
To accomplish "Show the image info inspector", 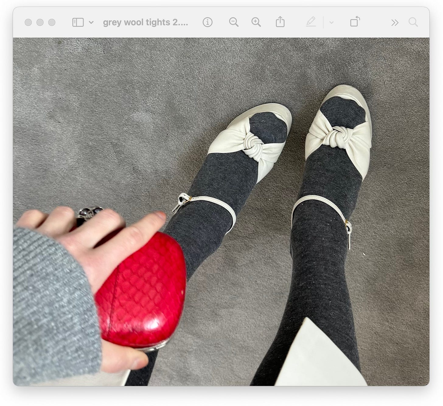I will click(x=208, y=22).
